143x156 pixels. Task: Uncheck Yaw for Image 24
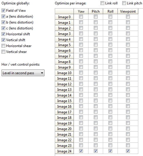pyautogui.click(x=81, y=151)
